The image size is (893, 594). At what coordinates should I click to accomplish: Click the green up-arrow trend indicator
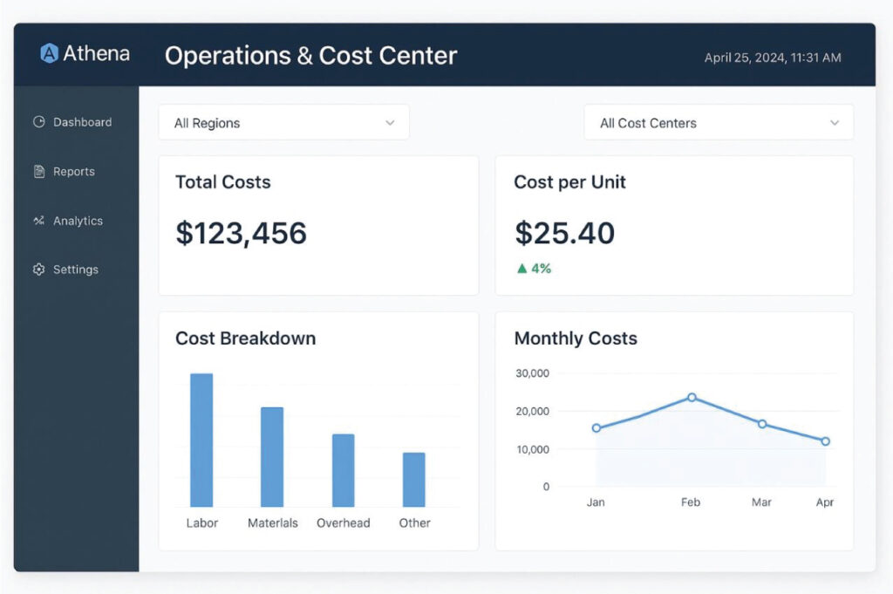522,269
